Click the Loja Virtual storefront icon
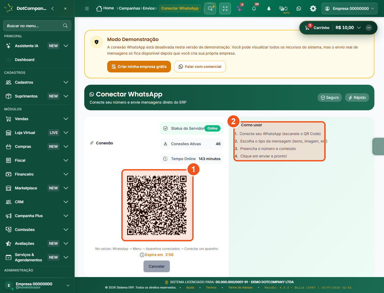This screenshot has height=293, width=384. pos(9,133)
